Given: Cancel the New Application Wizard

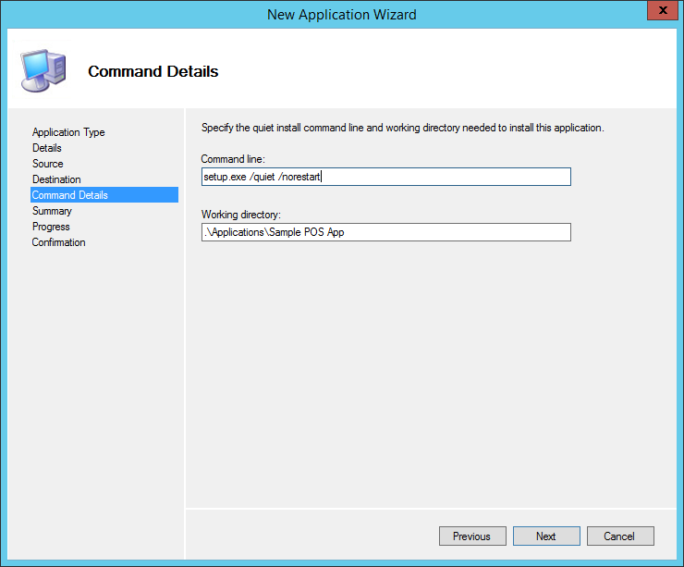Looking at the screenshot, I should (618, 536).
